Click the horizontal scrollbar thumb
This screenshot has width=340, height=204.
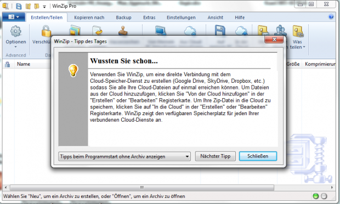pyautogui.click(x=142, y=188)
